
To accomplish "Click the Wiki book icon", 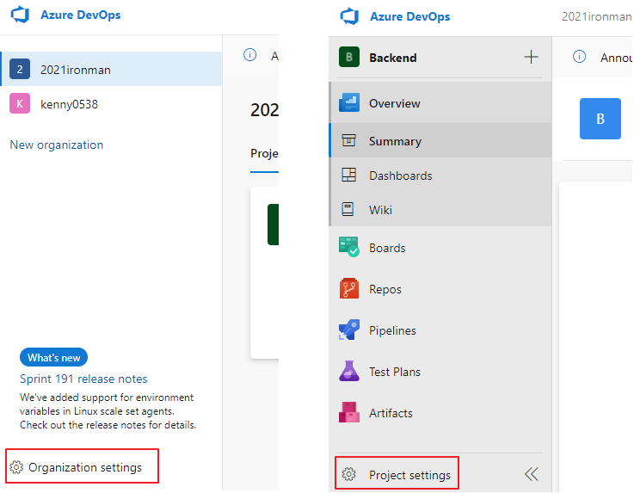I will click(x=348, y=209).
